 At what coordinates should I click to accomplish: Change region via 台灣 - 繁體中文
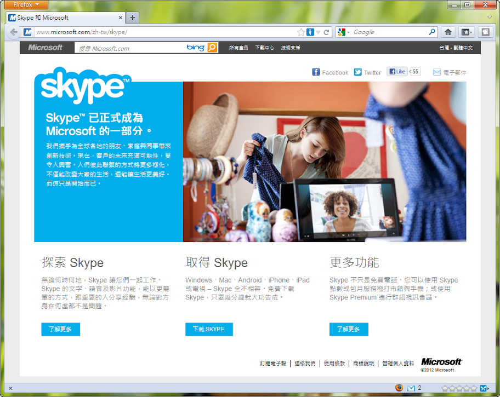tap(456, 48)
